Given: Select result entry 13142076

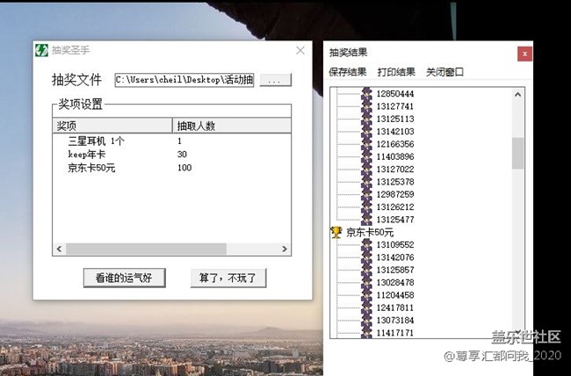Looking at the screenshot, I should [x=395, y=257].
